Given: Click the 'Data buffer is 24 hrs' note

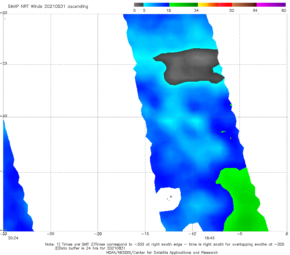Looking at the screenshot, I should [x=90, y=248].
